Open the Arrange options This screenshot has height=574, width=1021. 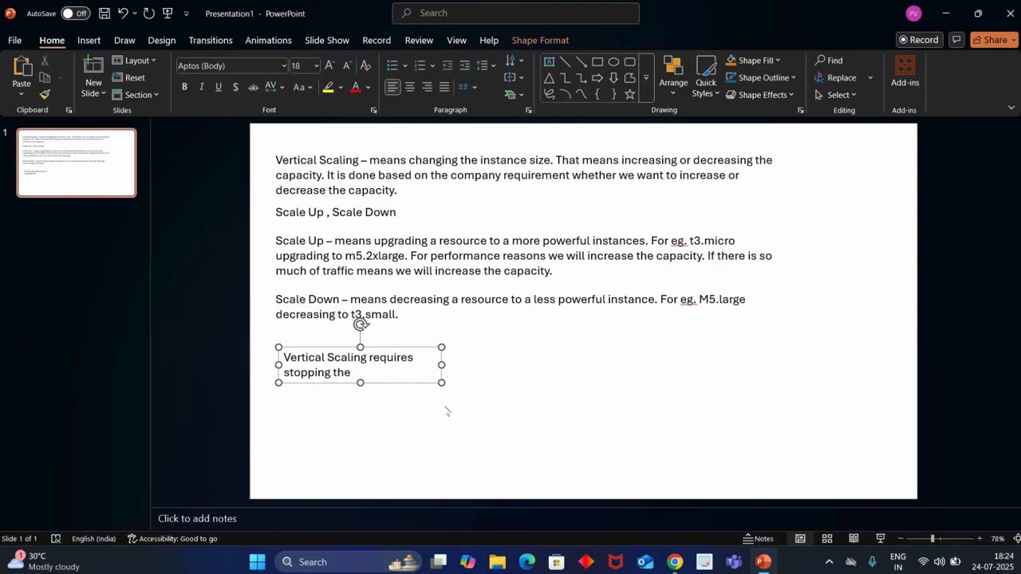[x=673, y=77]
